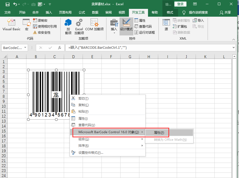This screenshot has height=178, width=239.
Task: Click Expansion Packs (扩展包)
Action: click(180, 26)
